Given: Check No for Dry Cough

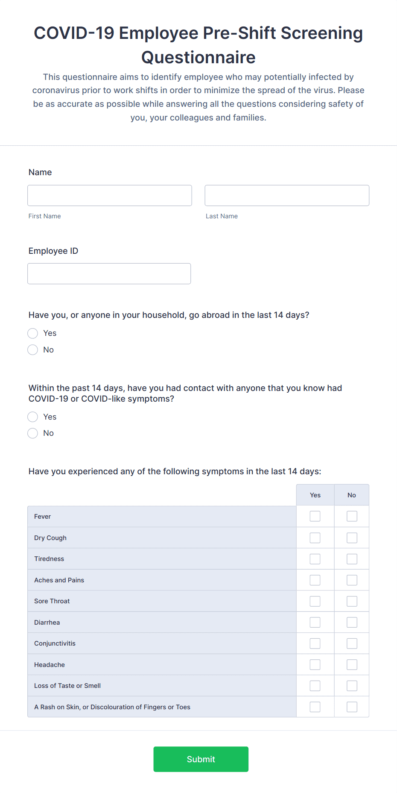Looking at the screenshot, I should pos(351,537).
